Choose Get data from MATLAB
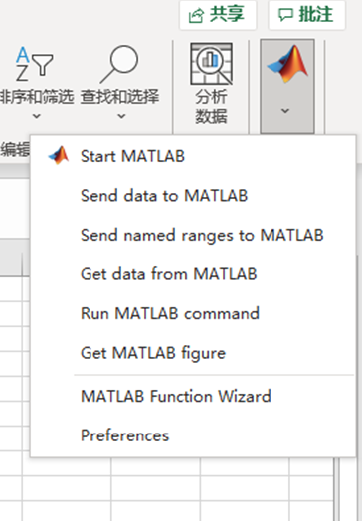The width and height of the screenshot is (362, 521). [x=193, y=274]
